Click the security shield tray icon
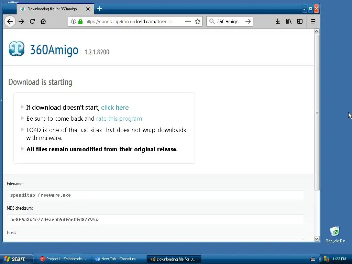The height and width of the screenshot is (264, 352). coord(327,259)
